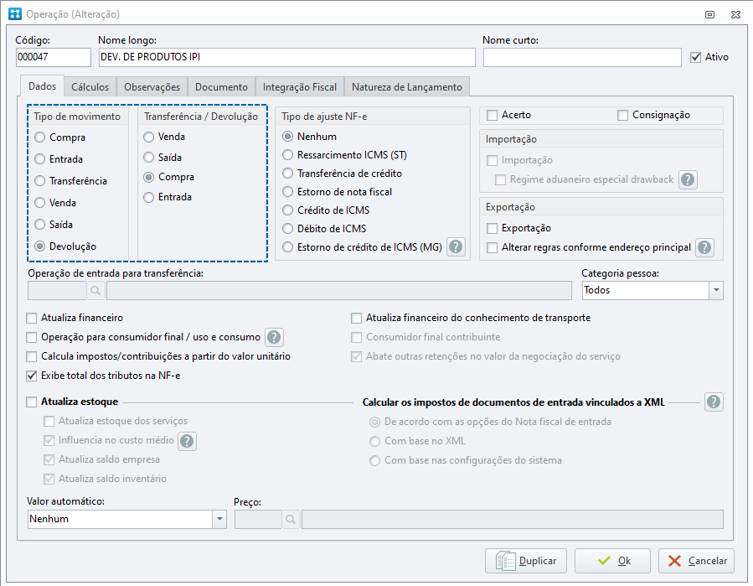The height and width of the screenshot is (586, 753).
Task: Close the Operação window
Action: coord(735,14)
